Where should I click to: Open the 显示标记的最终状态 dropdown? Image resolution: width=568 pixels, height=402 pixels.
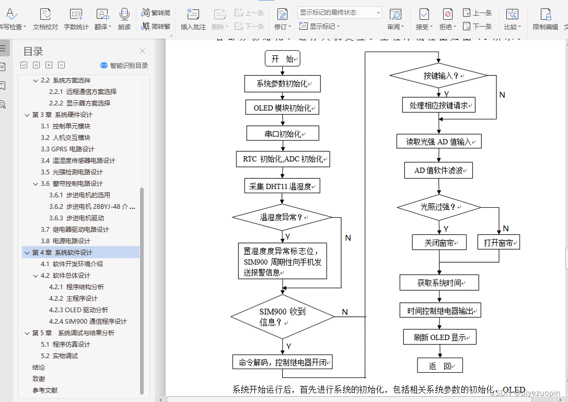click(339, 12)
